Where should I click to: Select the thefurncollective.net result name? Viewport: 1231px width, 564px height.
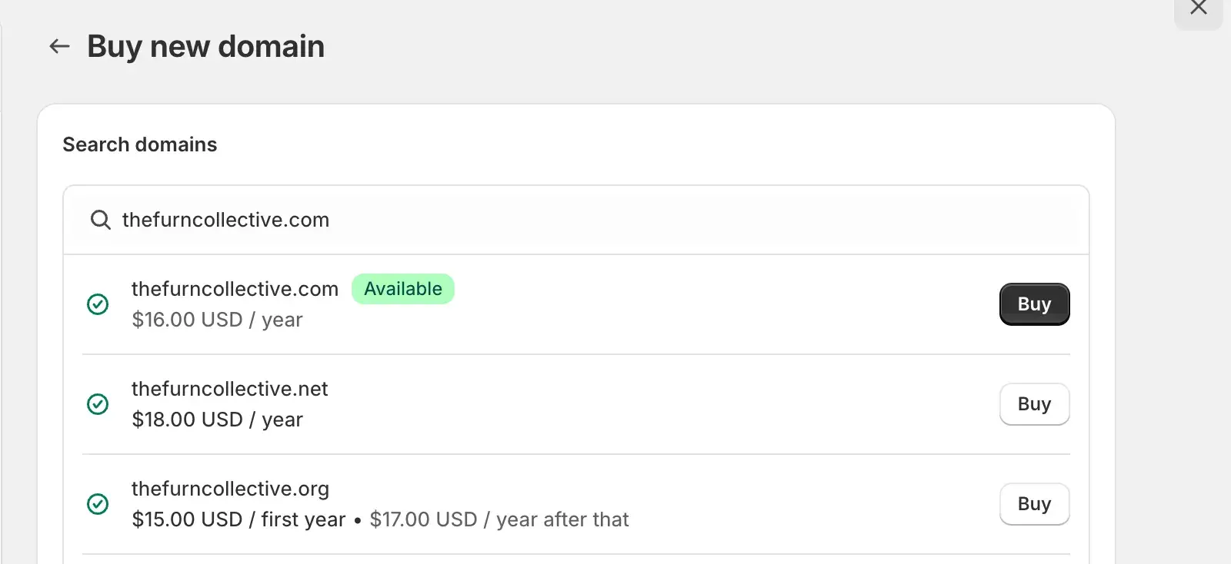click(229, 389)
